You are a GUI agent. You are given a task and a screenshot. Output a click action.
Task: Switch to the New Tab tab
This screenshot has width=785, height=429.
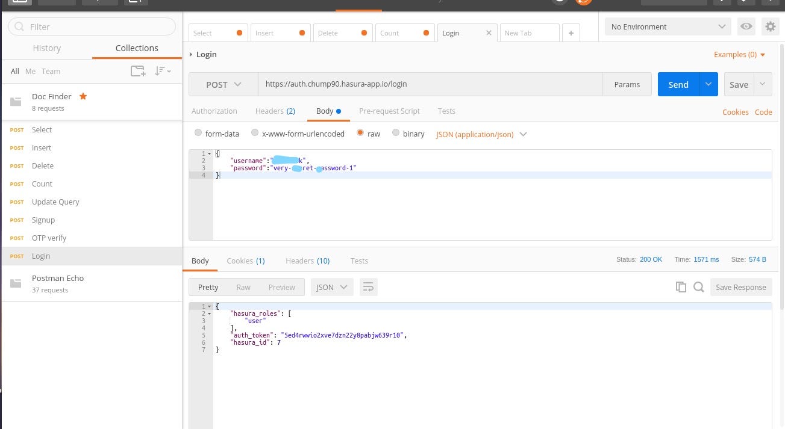[529, 33]
